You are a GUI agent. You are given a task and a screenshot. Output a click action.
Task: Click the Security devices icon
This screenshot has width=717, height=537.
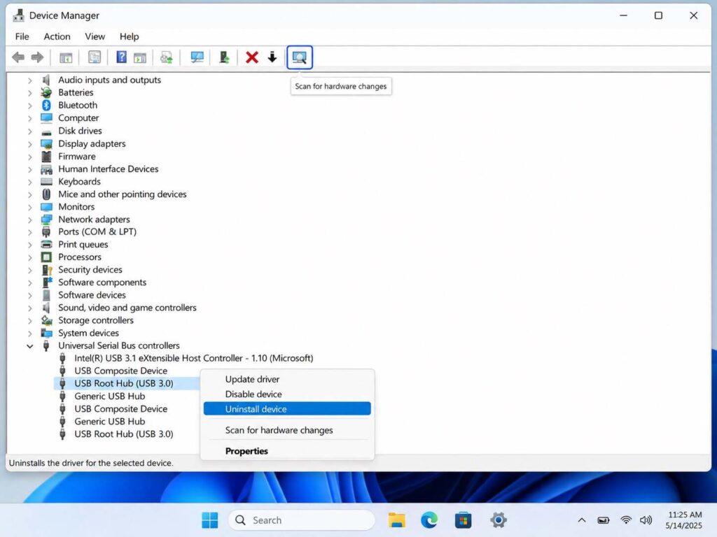point(47,270)
